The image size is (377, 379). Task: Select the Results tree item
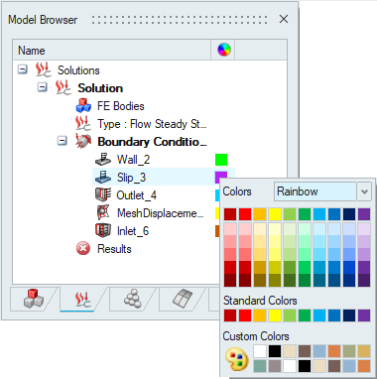pos(114,249)
